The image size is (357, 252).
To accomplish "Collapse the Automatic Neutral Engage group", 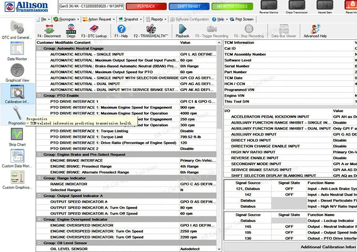I will pyautogui.click(x=39, y=48).
